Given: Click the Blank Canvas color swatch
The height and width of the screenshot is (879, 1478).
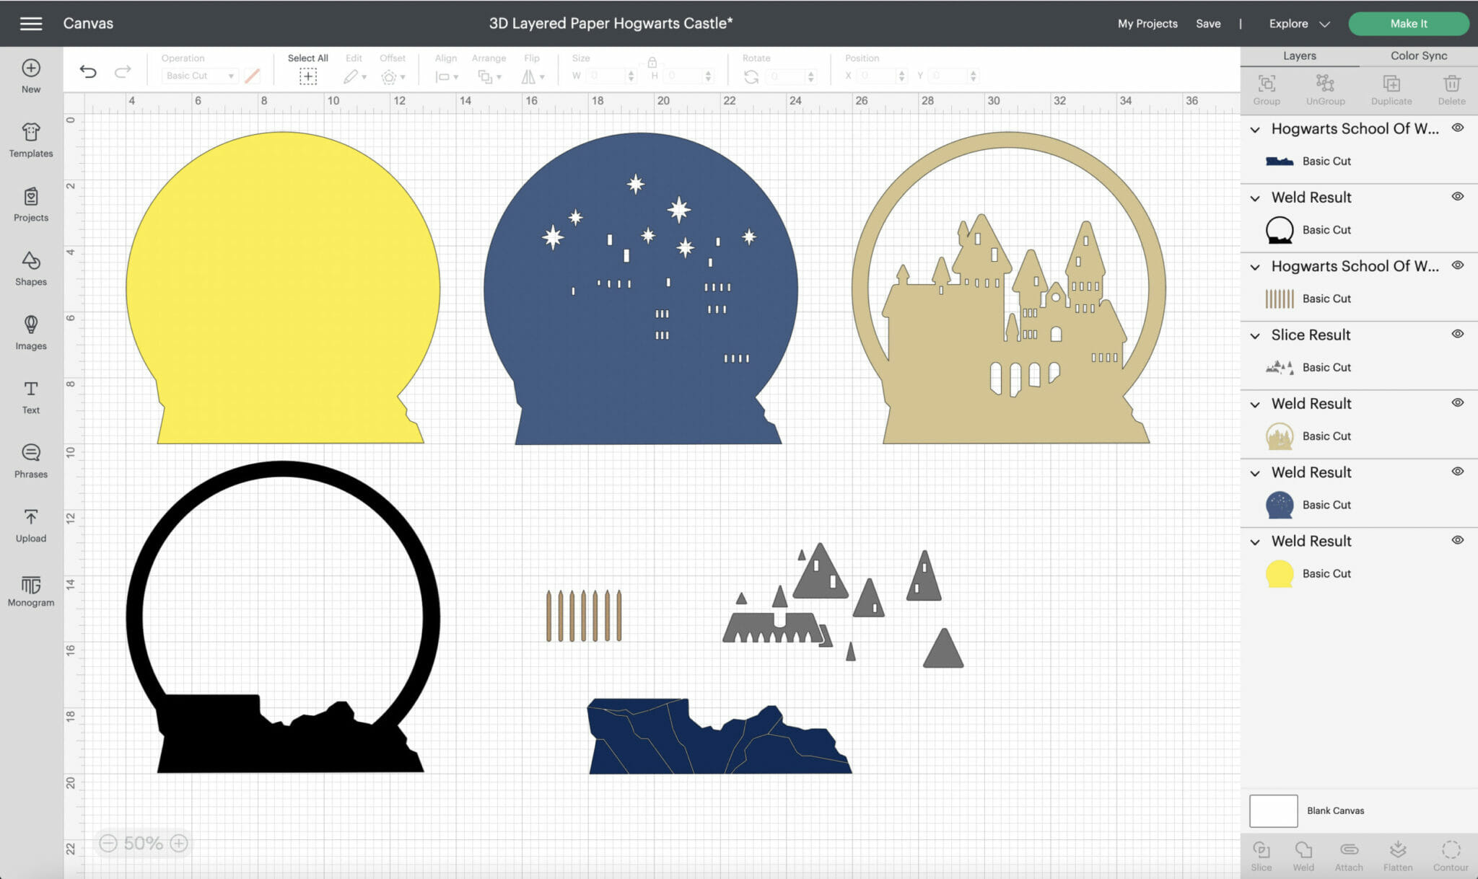Looking at the screenshot, I should [1273, 810].
